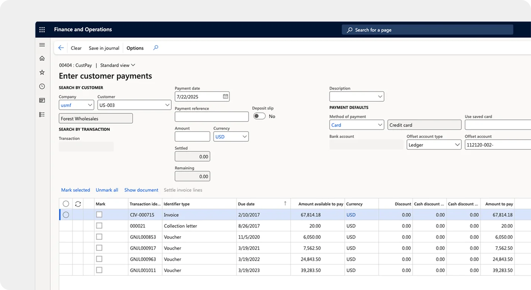Open the Currency USD dropdown

pos(245,137)
